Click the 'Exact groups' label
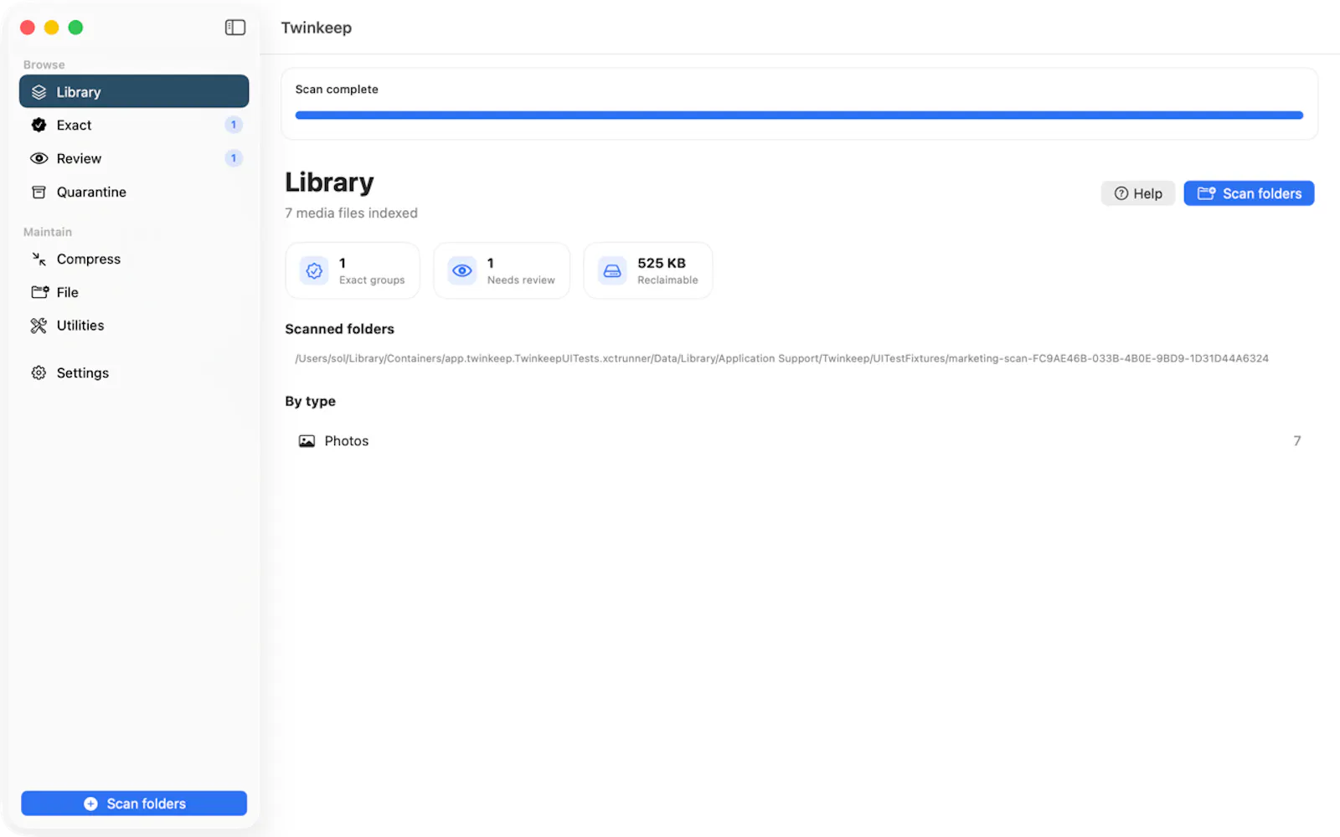The image size is (1340, 837). [x=372, y=280]
